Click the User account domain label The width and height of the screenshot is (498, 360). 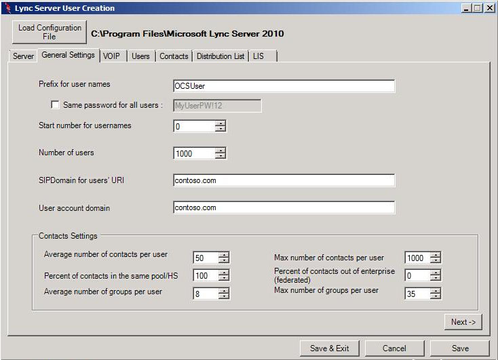[x=75, y=208]
